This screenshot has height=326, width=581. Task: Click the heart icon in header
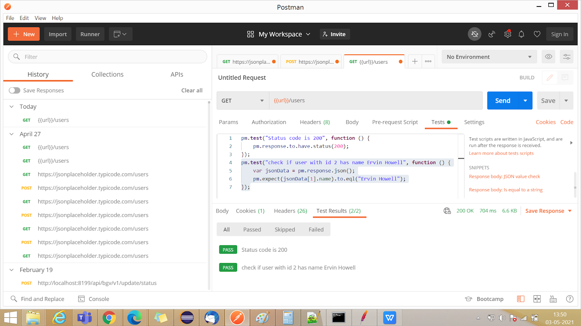pyautogui.click(x=537, y=34)
